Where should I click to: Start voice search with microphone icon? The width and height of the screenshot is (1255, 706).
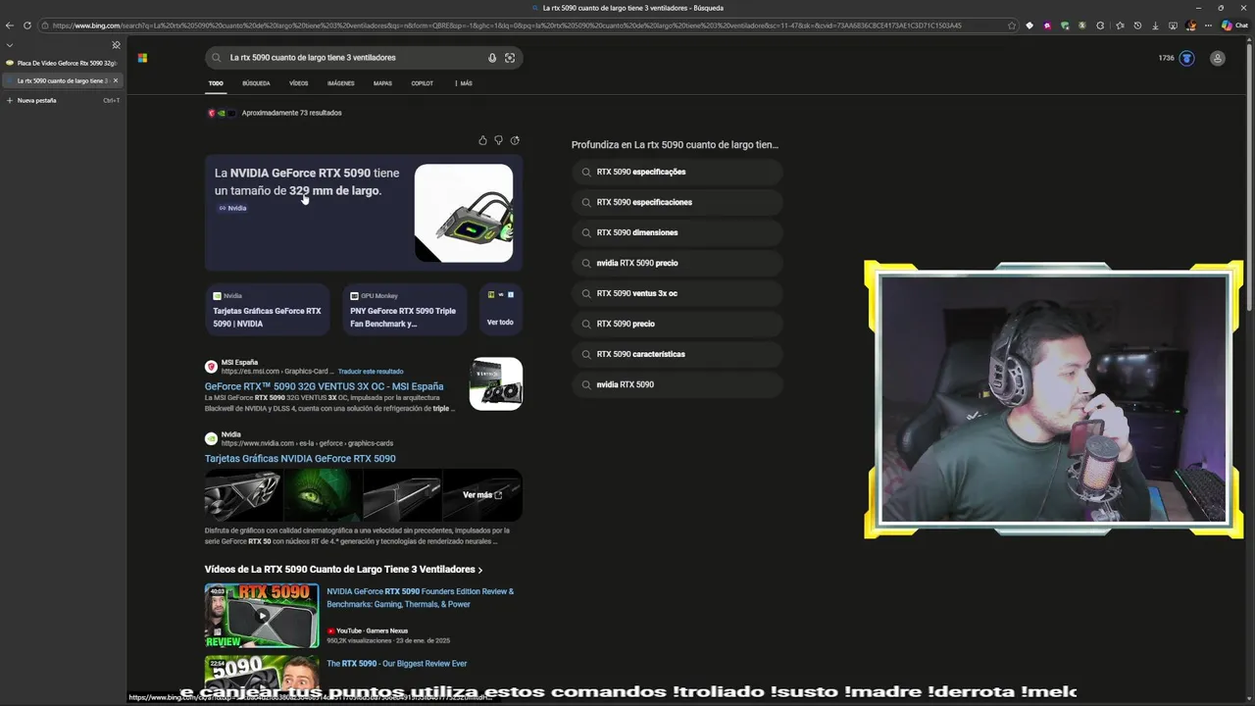tap(492, 58)
